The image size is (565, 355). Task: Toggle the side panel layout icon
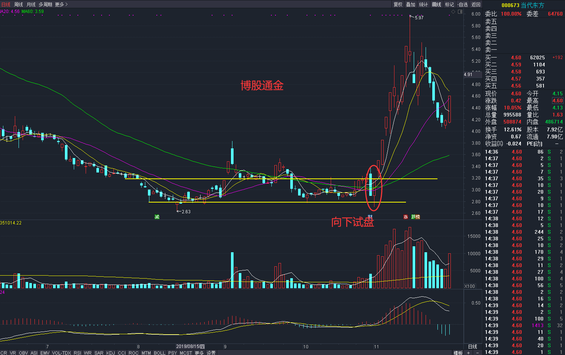coord(460,12)
